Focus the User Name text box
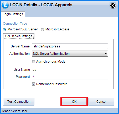119x114 pixels. point(70,70)
